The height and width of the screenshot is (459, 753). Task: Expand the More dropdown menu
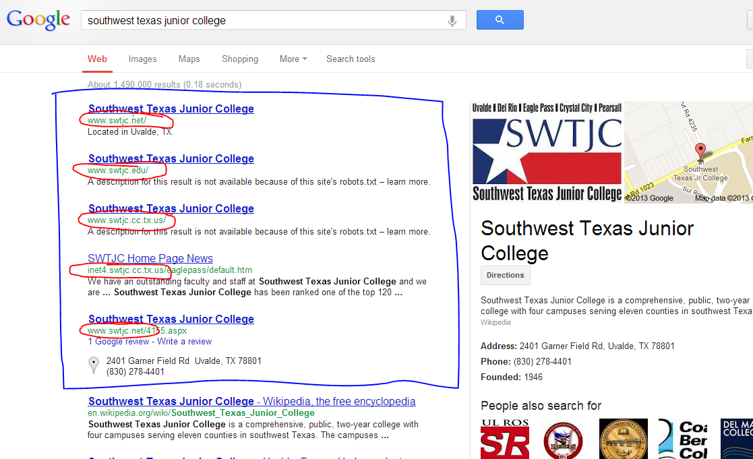pos(293,59)
